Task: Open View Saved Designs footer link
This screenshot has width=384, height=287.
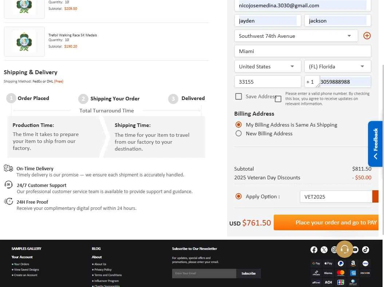Action: point(26,270)
